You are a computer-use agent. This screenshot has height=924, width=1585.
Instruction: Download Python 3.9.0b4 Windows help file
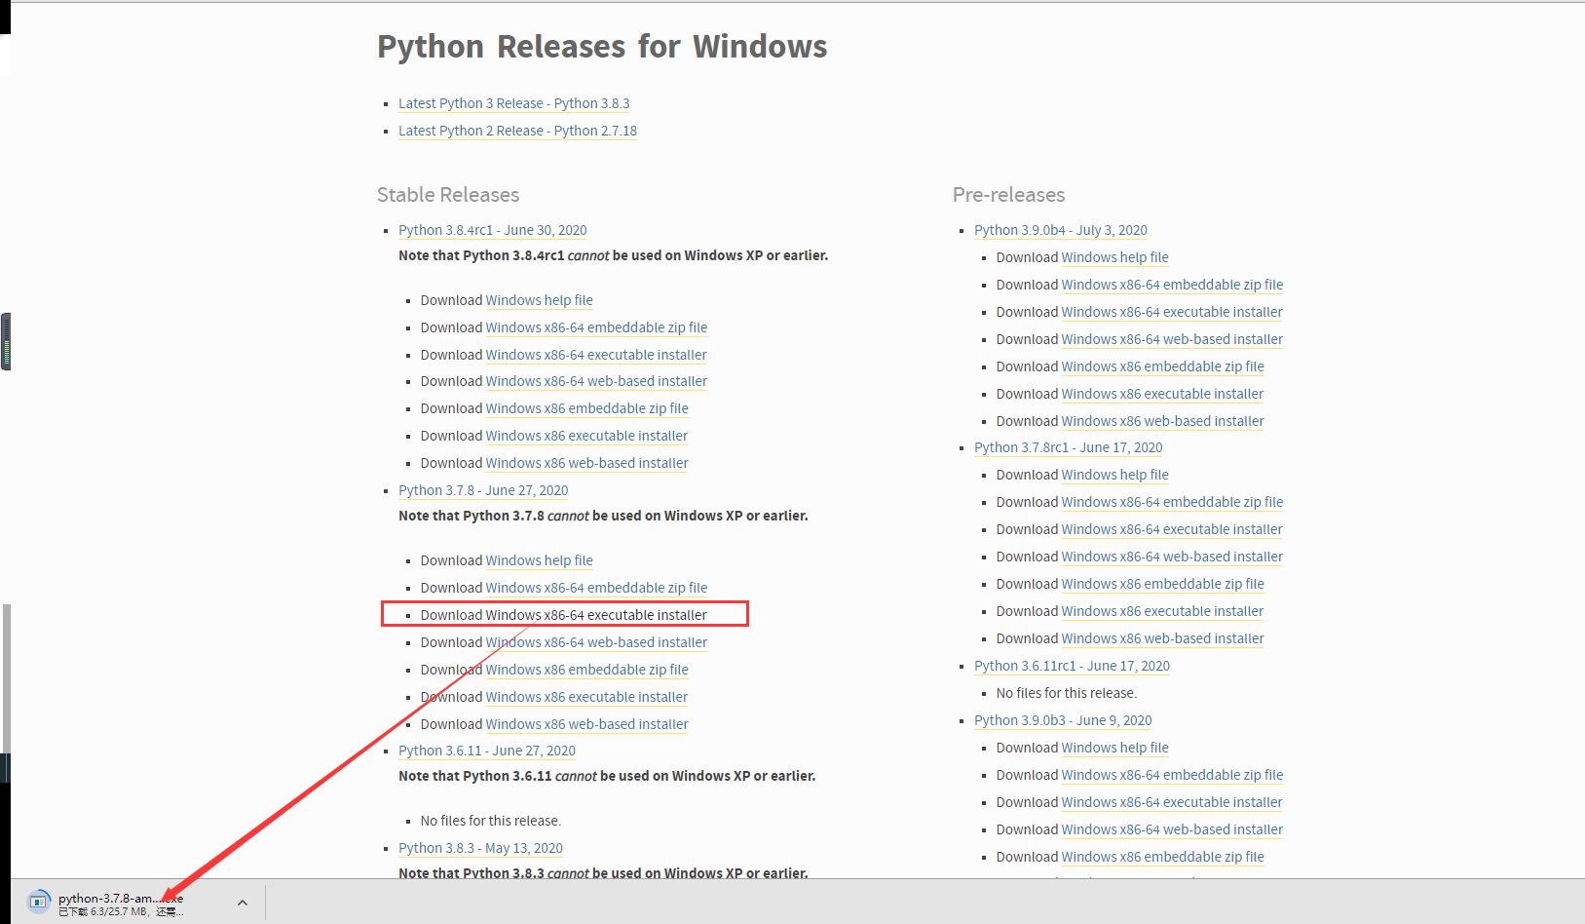pos(1114,257)
